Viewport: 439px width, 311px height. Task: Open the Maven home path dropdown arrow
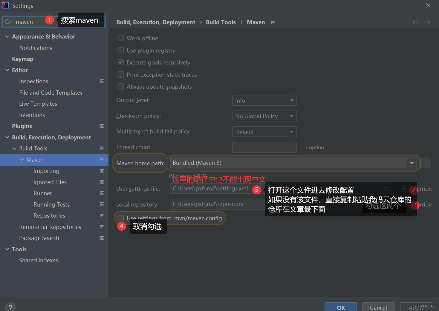pos(412,163)
